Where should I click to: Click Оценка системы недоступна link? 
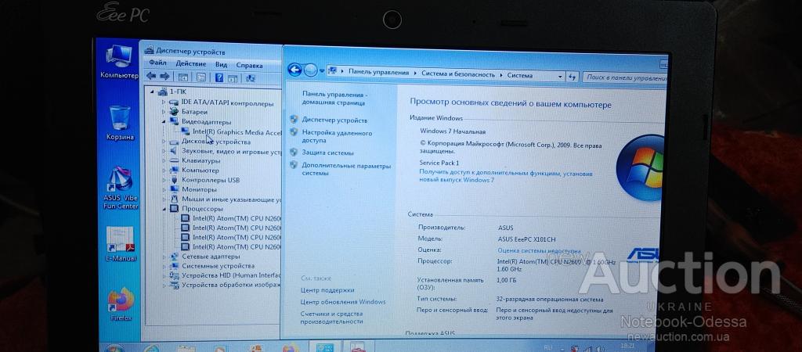coord(539,251)
